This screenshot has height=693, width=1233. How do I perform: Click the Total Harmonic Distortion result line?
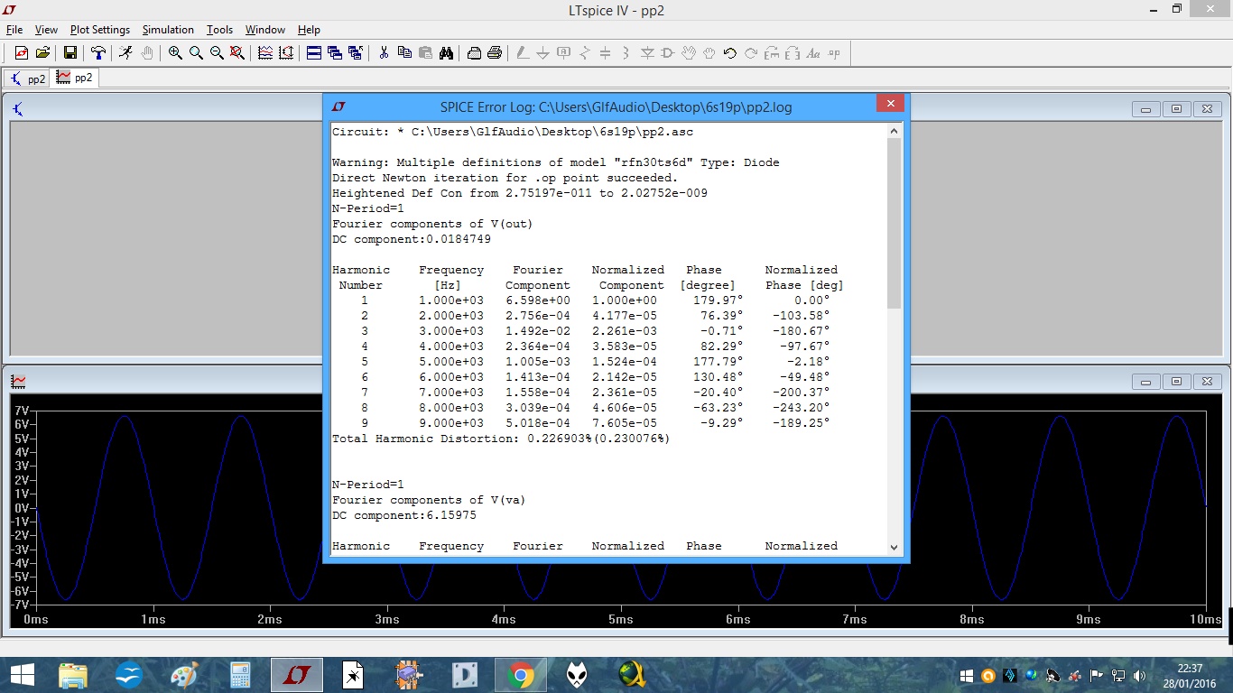[x=502, y=439]
